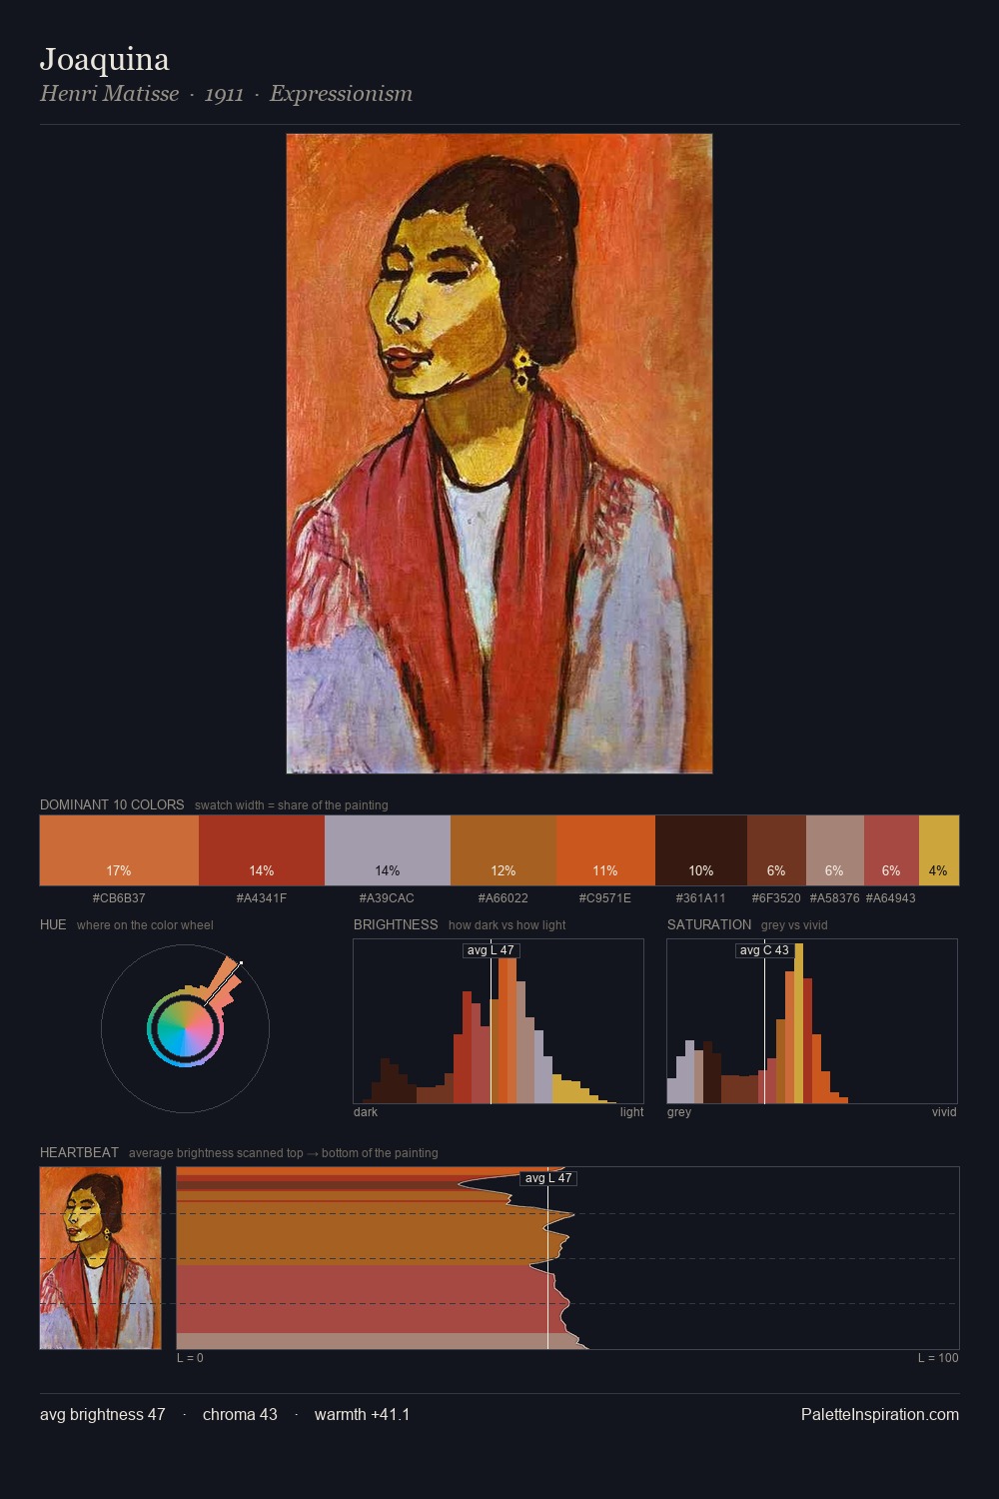This screenshot has width=999, height=1499.
Task: Click avg L 47 label in Brightness histogram
Action: tap(491, 950)
